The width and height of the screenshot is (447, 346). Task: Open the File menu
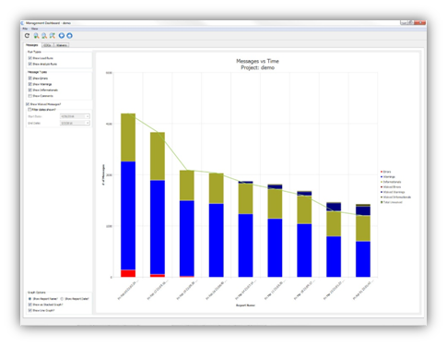pos(25,29)
